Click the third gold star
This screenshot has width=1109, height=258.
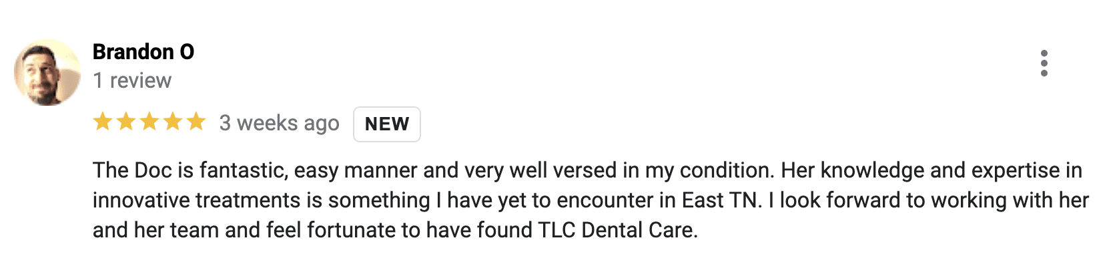coord(149,122)
